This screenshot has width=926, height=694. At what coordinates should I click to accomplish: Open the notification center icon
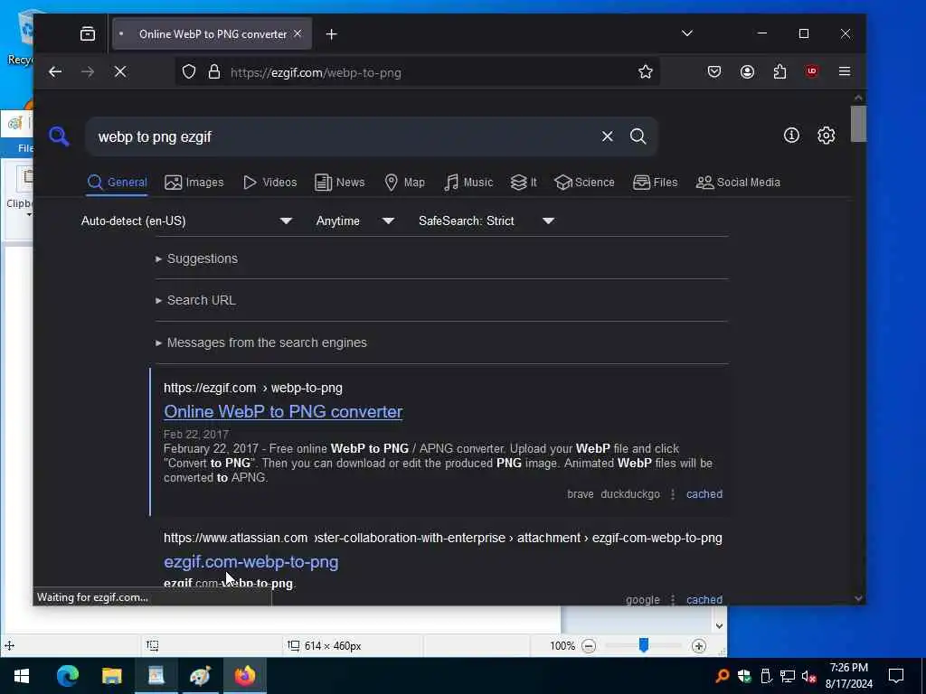coord(896,676)
